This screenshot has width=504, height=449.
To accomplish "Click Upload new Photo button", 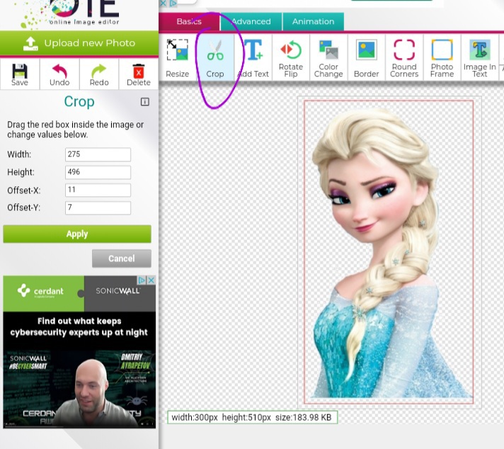I will (x=79, y=43).
